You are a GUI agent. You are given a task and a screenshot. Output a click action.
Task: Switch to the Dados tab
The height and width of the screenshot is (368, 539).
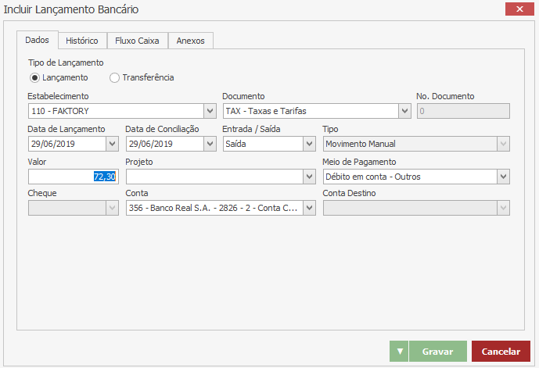point(38,40)
